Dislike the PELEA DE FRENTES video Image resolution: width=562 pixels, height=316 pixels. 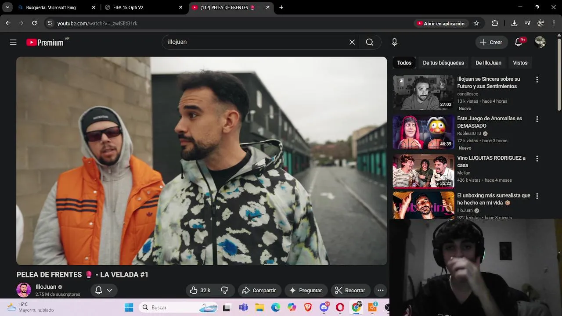[225, 291]
